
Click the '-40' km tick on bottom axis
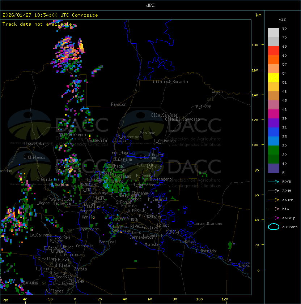coord(24,299)
